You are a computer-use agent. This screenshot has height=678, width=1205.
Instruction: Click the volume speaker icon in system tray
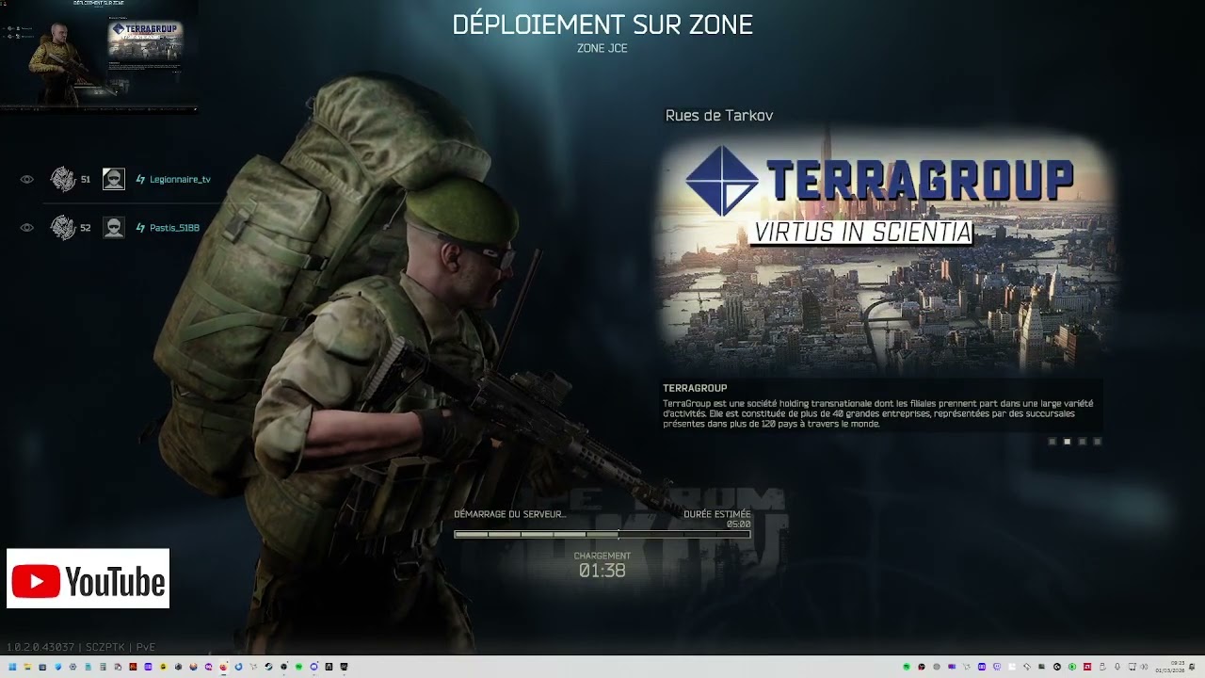pyautogui.click(x=1145, y=667)
